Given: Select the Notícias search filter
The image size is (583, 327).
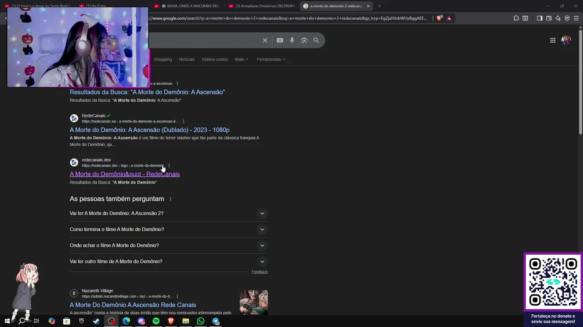Looking at the screenshot, I should pyautogui.click(x=187, y=59).
